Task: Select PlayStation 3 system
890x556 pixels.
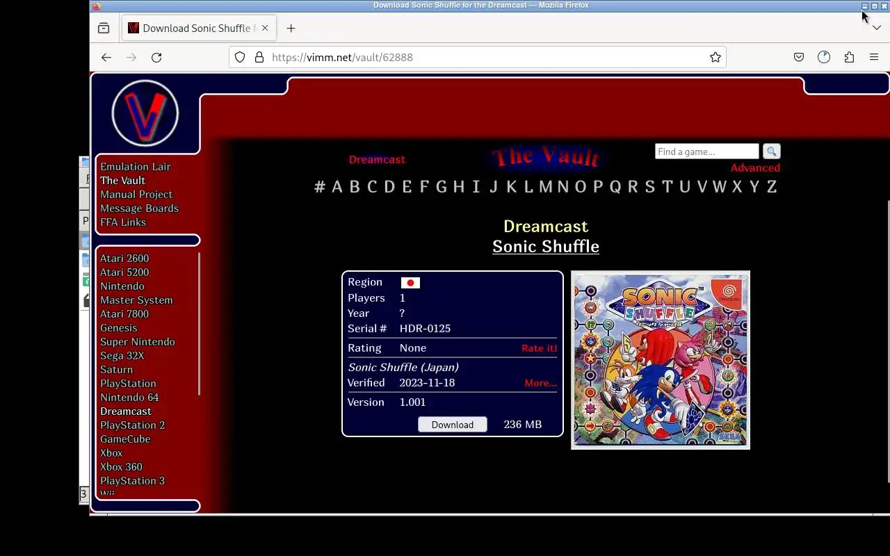Action: pos(133,480)
